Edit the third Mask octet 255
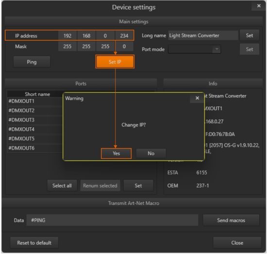Screen dimensions: 267x254 click(x=105, y=46)
